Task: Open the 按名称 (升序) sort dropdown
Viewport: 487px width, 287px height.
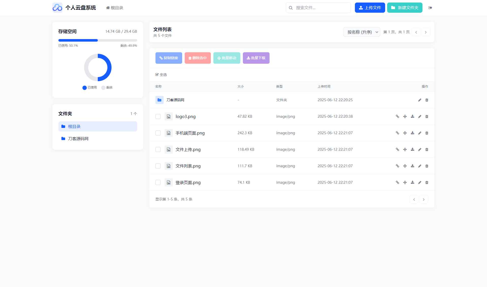Action: [x=362, y=32]
